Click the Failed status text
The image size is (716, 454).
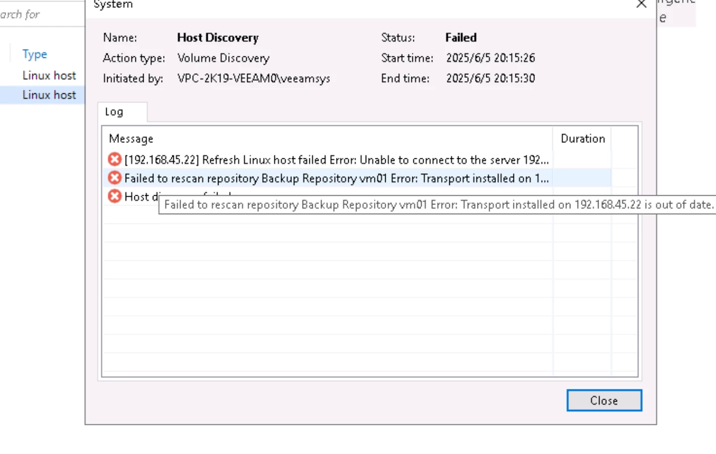(460, 37)
